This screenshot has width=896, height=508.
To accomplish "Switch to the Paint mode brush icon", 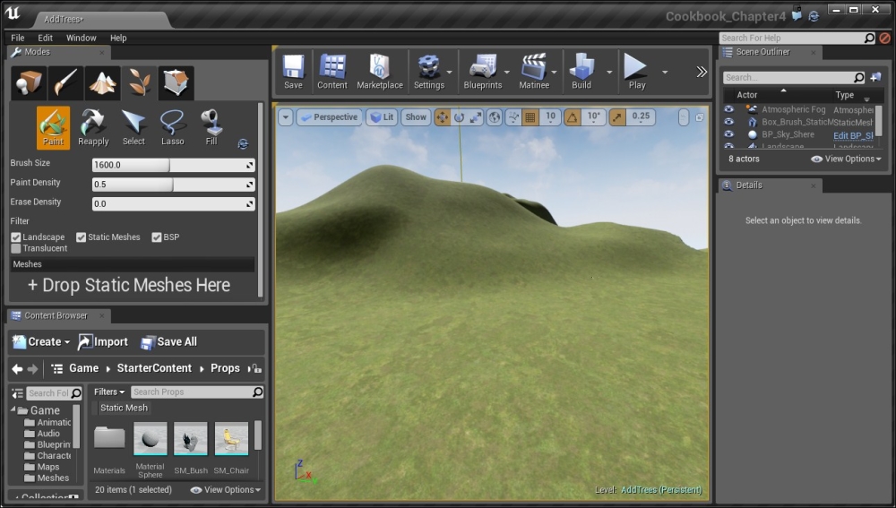I will coord(65,82).
